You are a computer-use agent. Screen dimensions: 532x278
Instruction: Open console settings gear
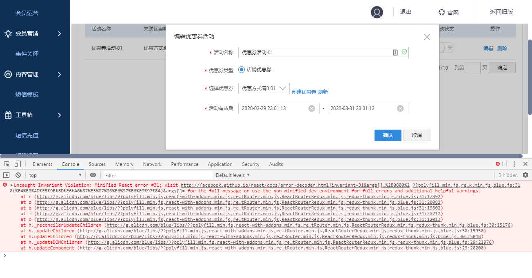[x=525, y=175]
